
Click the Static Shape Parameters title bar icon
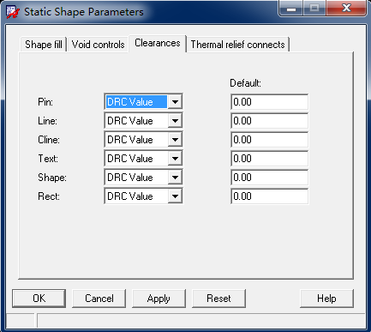[x=13, y=12]
